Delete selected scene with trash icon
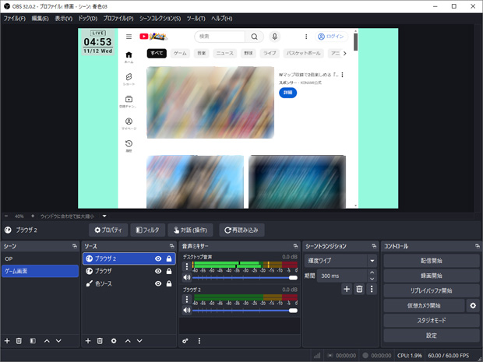 click(19, 341)
